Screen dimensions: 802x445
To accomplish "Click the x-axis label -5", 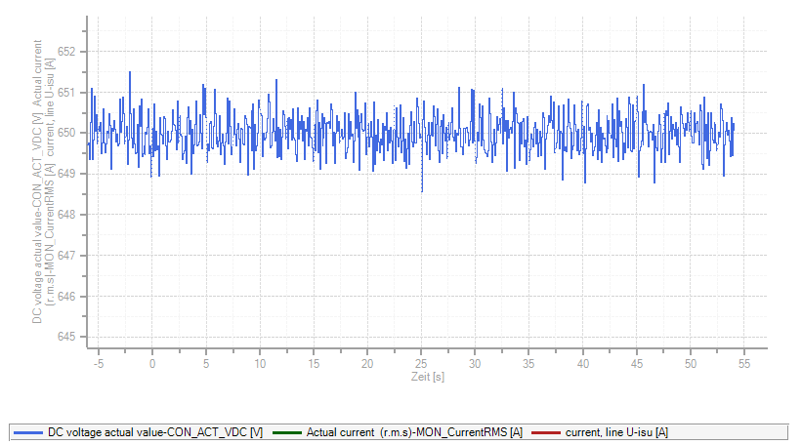I will point(99,364).
